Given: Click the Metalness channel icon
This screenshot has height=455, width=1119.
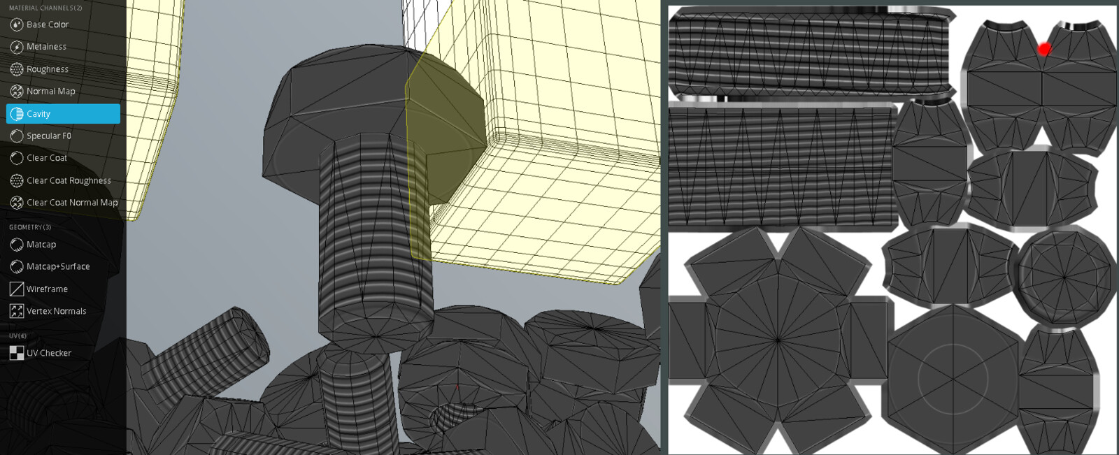Looking at the screenshot, I should point(17,47).
